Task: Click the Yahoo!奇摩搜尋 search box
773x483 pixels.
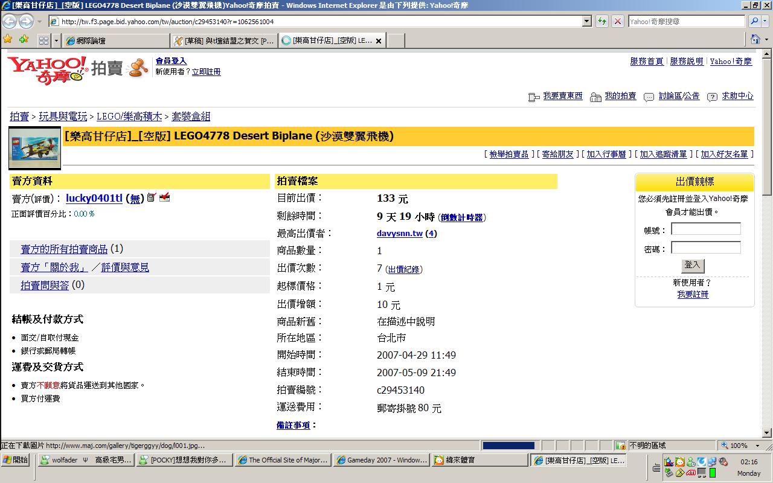Action: point(687,21)
